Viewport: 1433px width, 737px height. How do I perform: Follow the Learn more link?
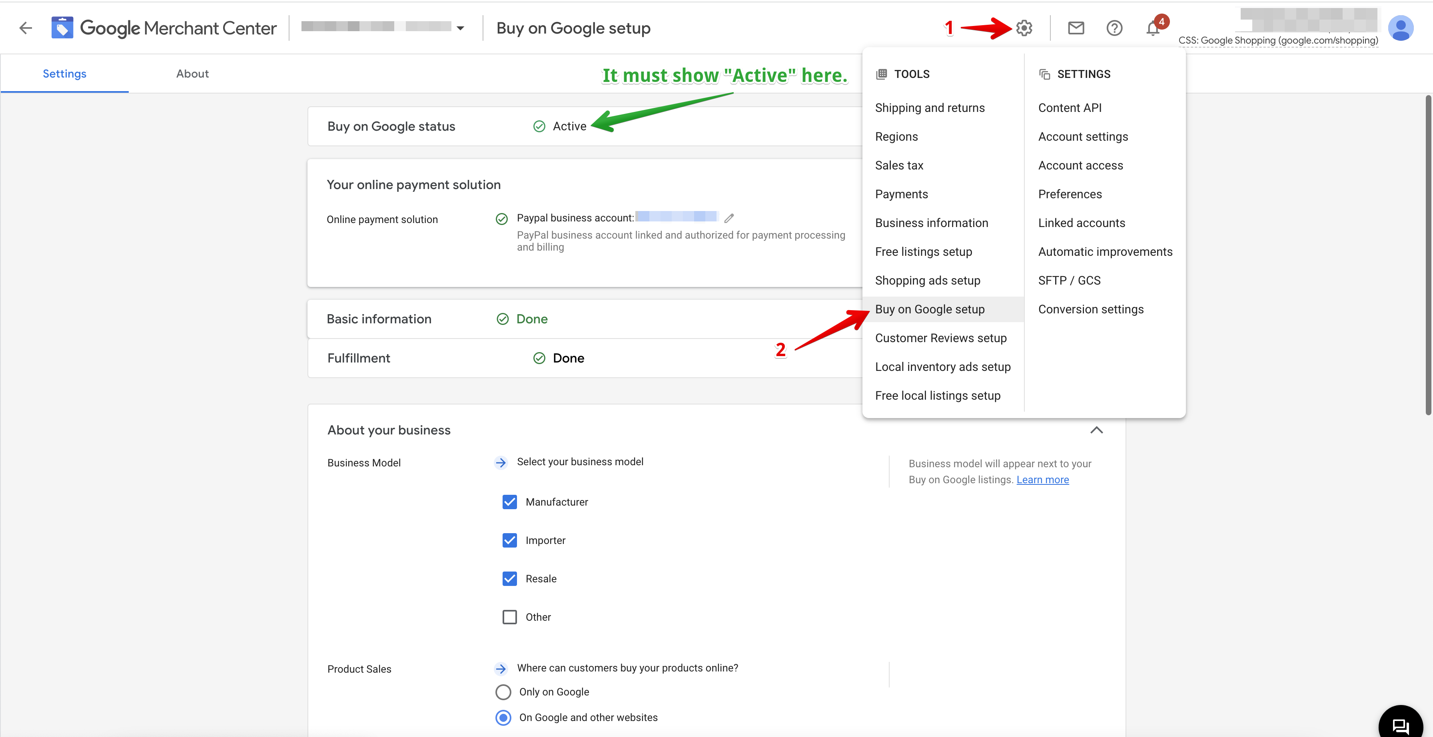pyautogui.click(x=1042, y=480)
